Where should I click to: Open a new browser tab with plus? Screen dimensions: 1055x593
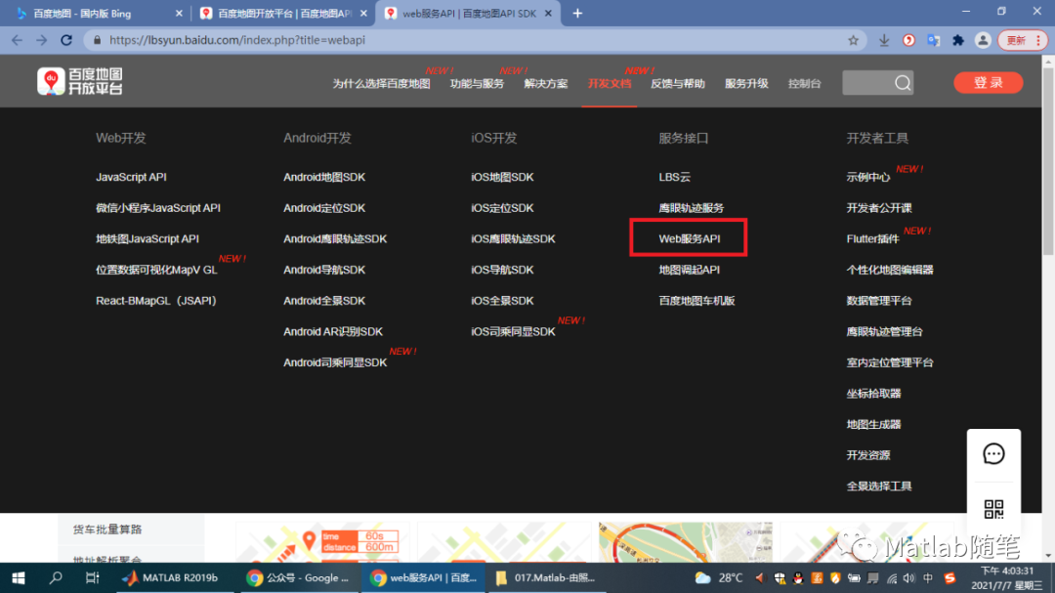(x=577, y=14)
